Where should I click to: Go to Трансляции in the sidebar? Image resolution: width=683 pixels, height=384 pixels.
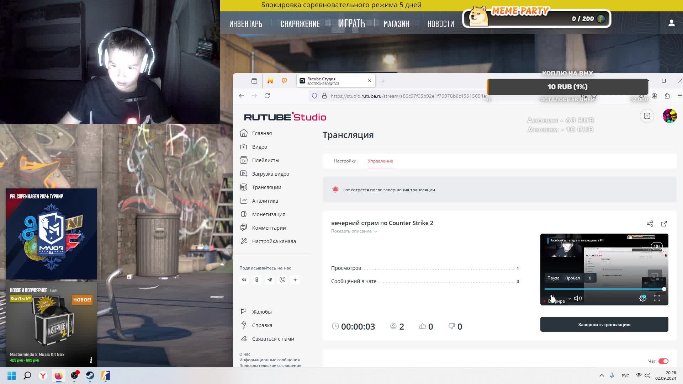click(267, 187)
